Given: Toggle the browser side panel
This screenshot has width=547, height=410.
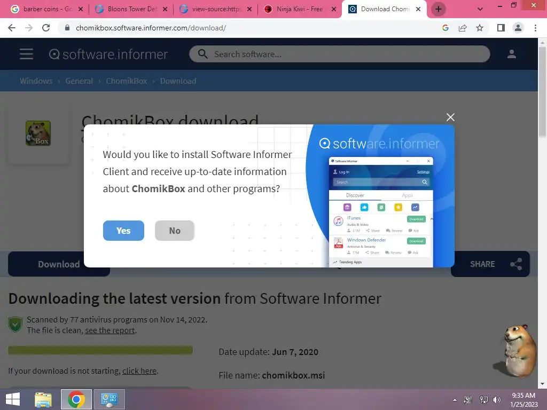Looking at the screenshot, I should point(501,28).
